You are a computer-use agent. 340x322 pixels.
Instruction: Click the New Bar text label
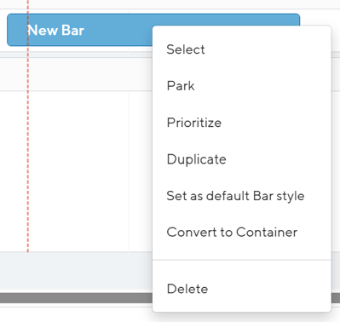56,30
